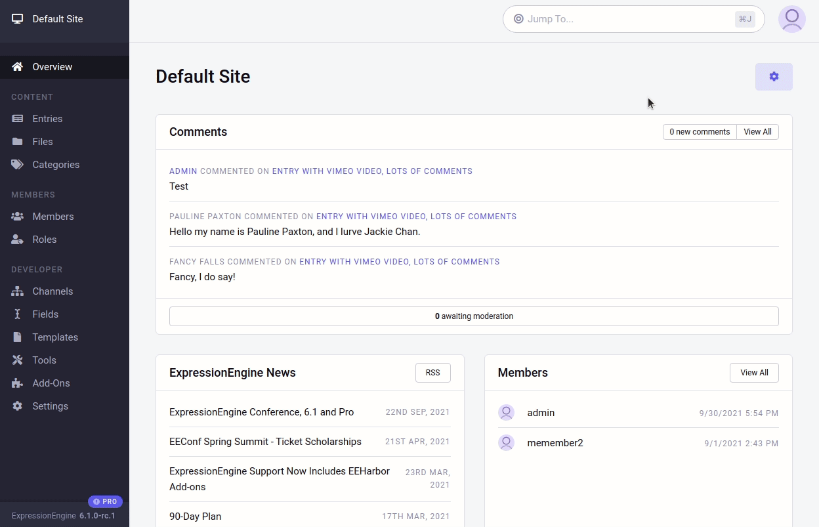Viewport: 819px width, 527px height.
Task: Click the Files folder icon
Action: [18, 142]
